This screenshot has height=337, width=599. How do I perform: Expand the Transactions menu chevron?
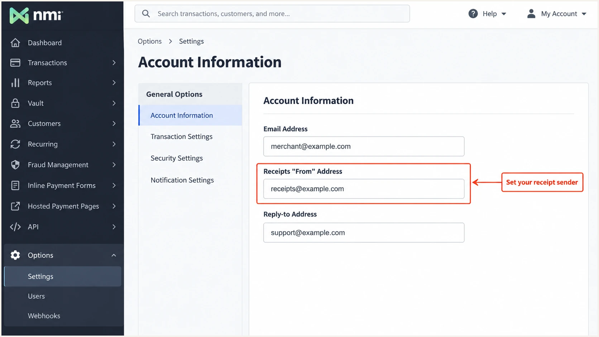(x=114, y=63)
